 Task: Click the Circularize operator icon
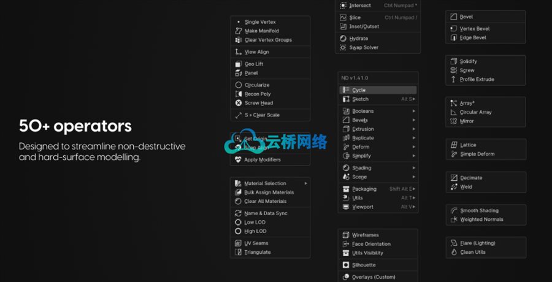coord(239,85)
